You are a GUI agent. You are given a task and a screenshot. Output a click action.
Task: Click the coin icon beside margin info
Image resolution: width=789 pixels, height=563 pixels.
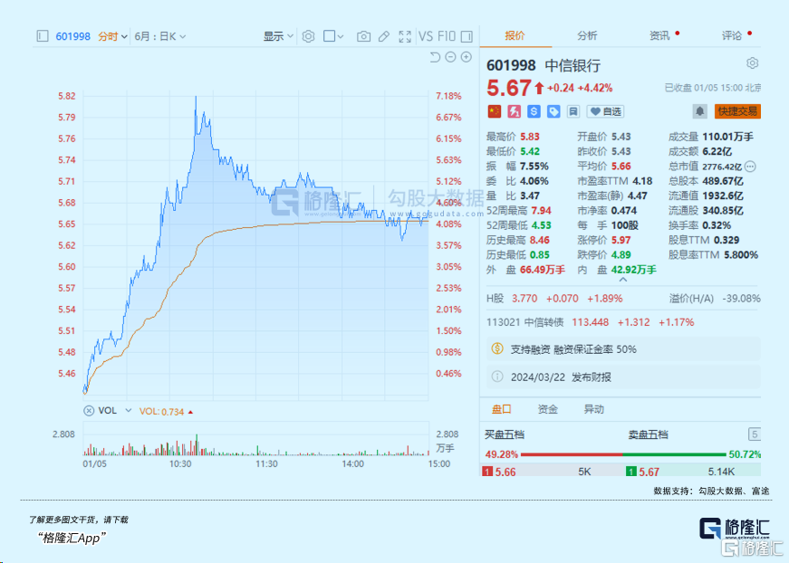pyautogui.click(x=497, y=348)
